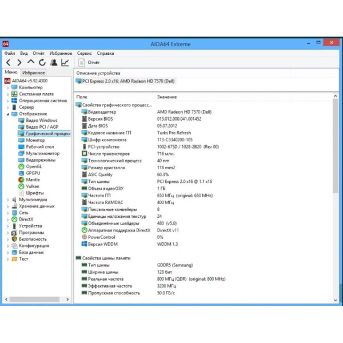343x343 pixels.
Task: Click the Шрифты fonts icon
Action: 21,193
